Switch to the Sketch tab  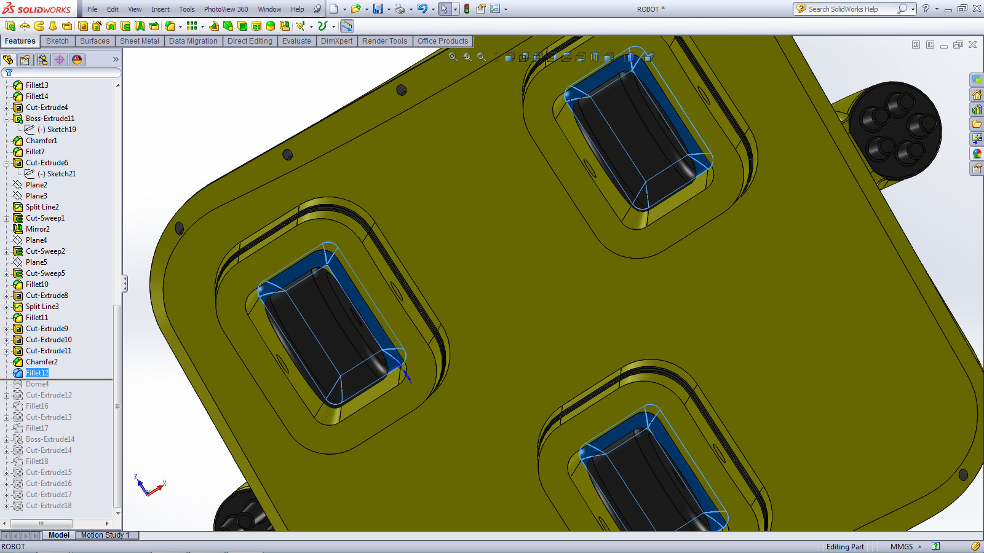coord(57,41)
